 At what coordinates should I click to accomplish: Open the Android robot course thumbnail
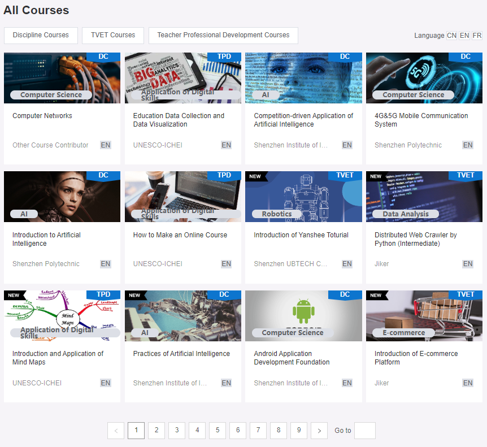(x=303, y=315)
